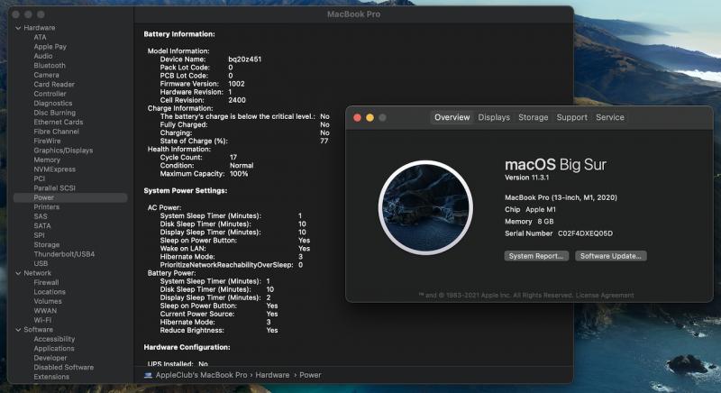This screenshot has width=721, height=393.
Task: Switch to the Displays tab
Action: point(494,117)
